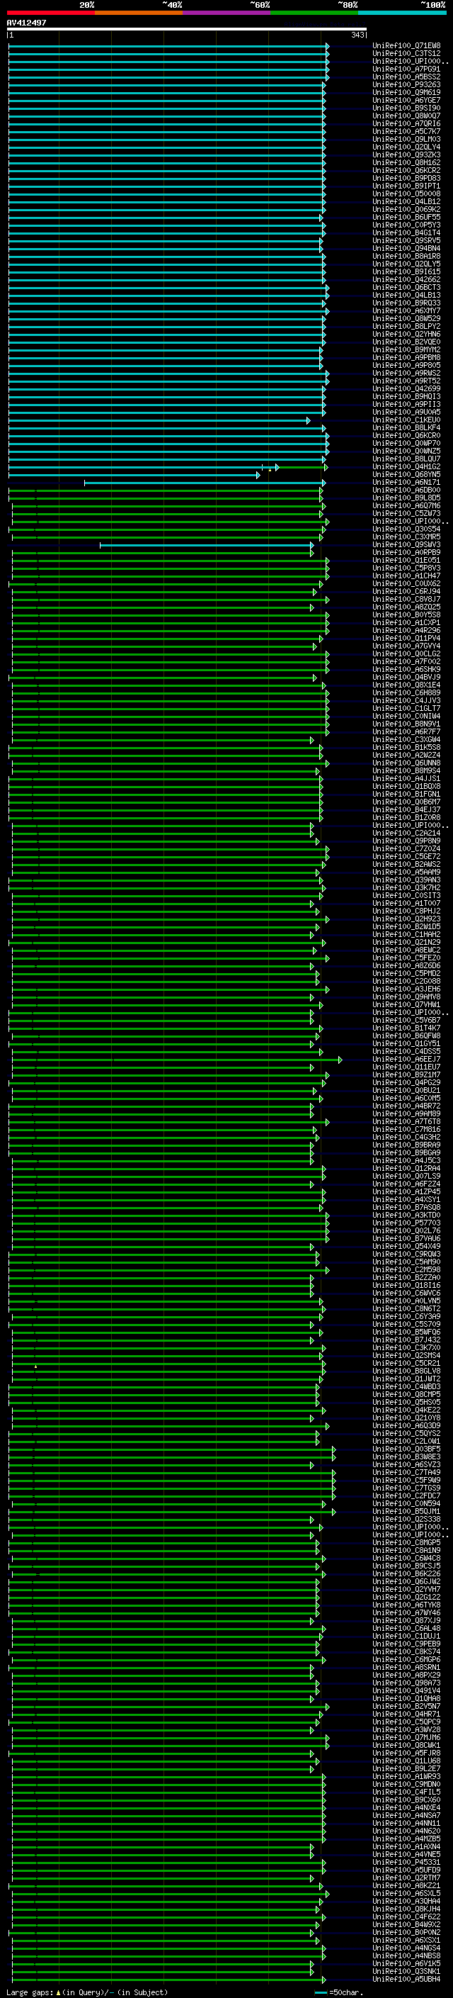Select hit label UniRef100_Q42662
453x1998 pixels.
click(x=406, y=280)
